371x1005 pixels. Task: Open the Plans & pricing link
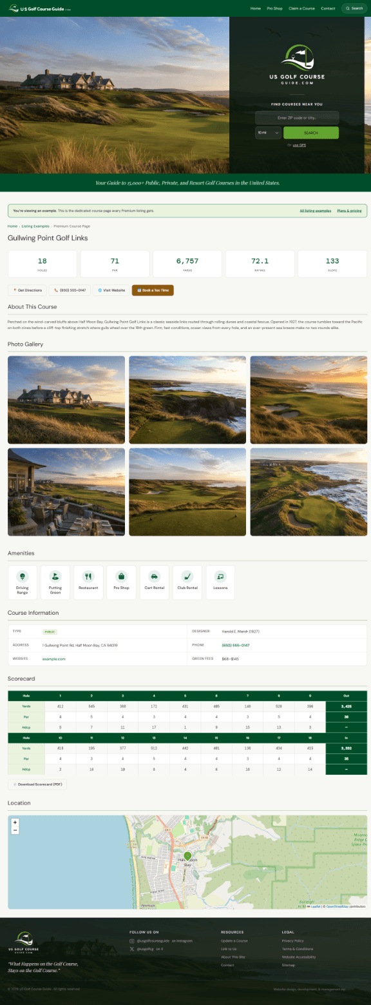[350, 211]
